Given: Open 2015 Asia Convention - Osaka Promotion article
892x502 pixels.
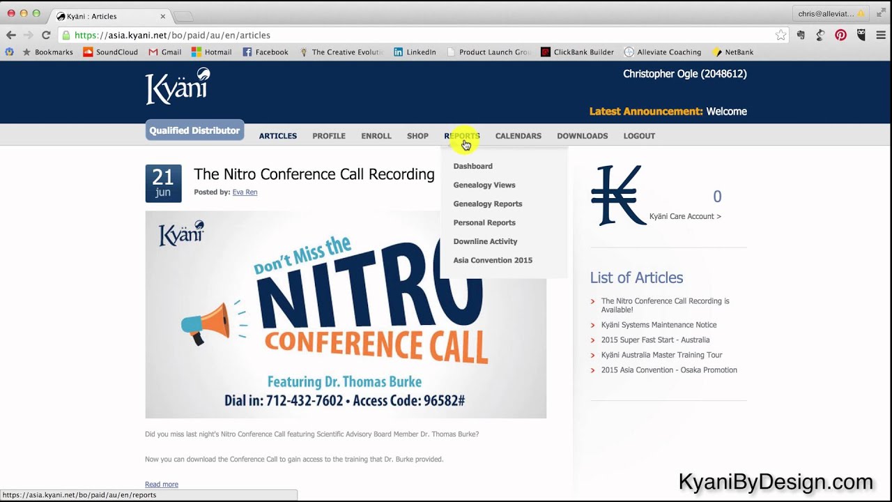Looking at the screenshot, I should pos(669,370).
